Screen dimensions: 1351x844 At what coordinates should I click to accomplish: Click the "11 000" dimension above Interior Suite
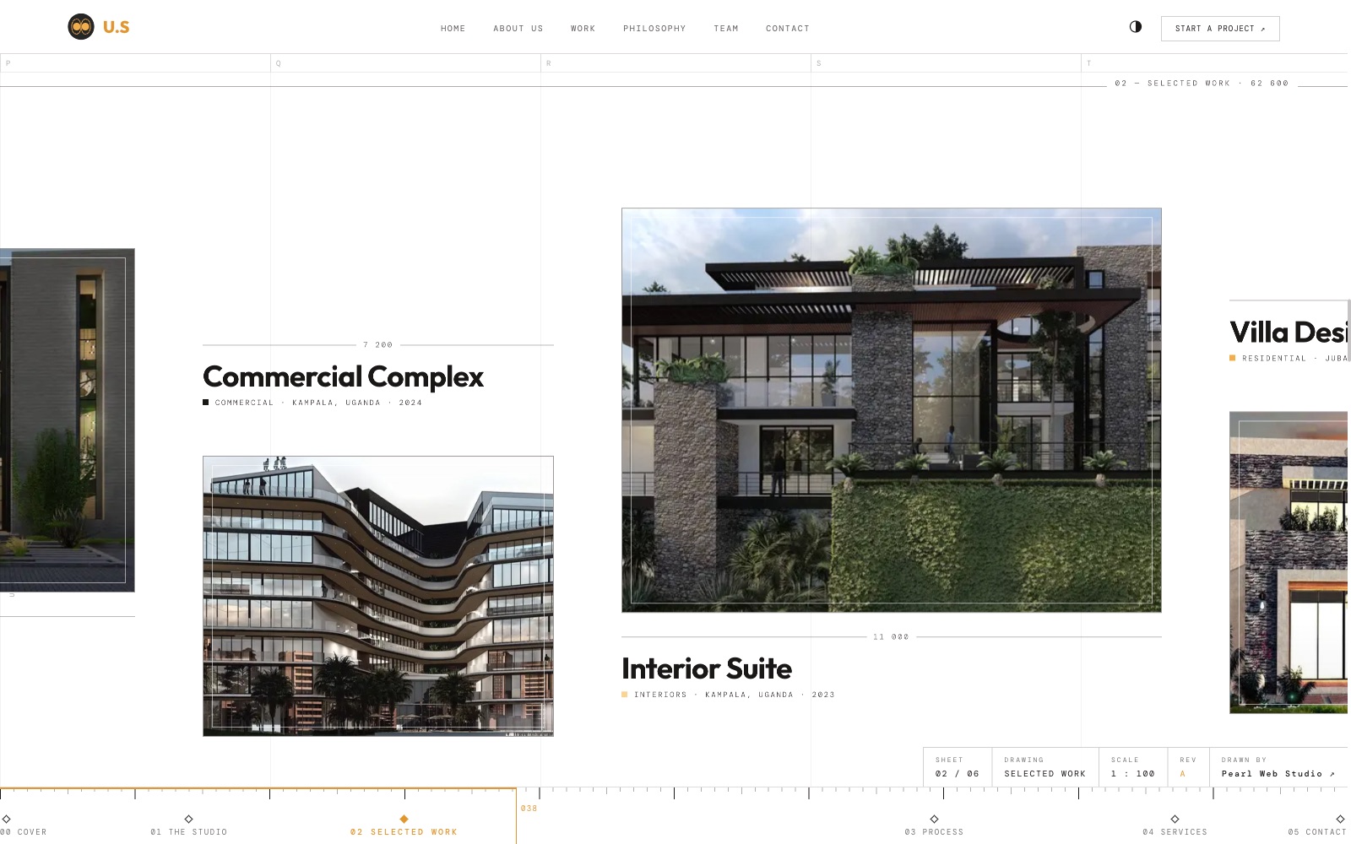[x=891, y=637]
